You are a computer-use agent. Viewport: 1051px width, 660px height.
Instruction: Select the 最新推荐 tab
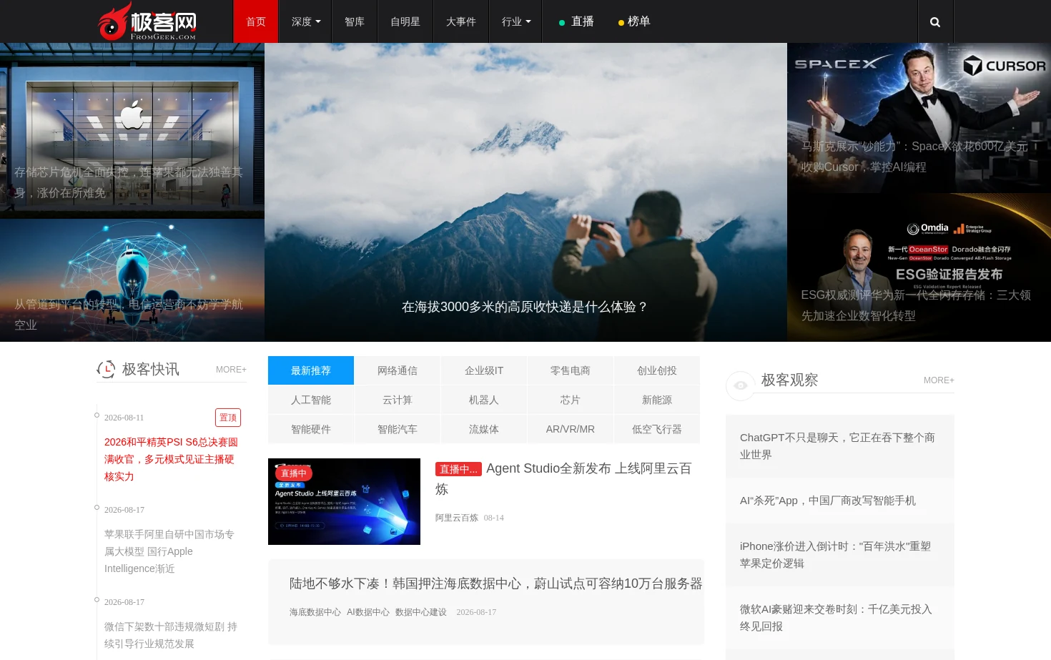pyautogui.click(x=311, y=370)
